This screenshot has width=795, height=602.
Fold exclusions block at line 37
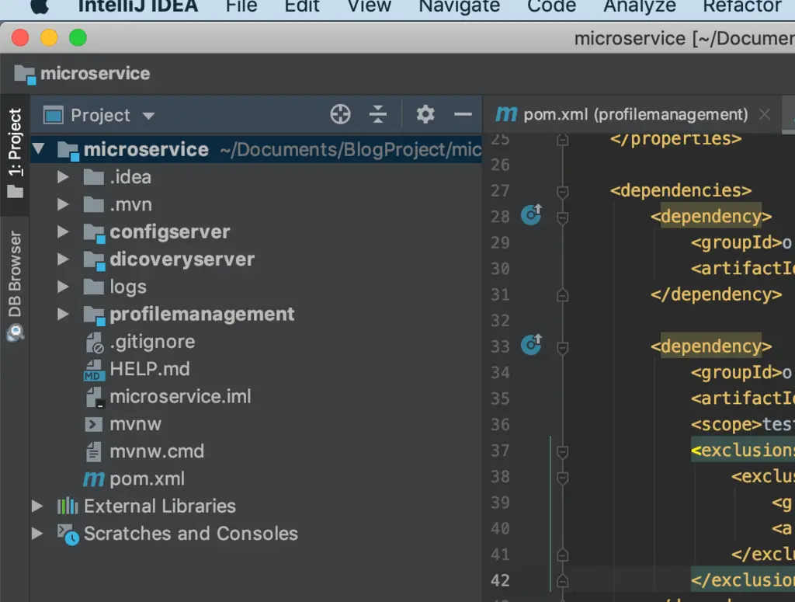562,451
